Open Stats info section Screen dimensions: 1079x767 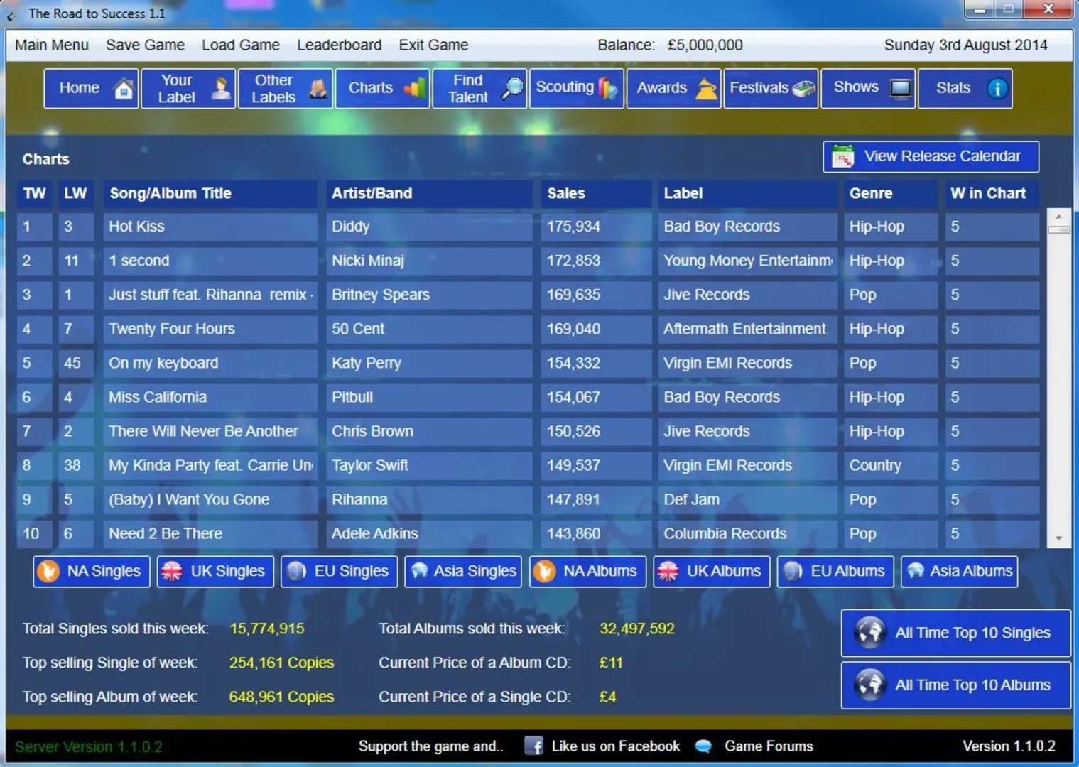click(965, 88)
